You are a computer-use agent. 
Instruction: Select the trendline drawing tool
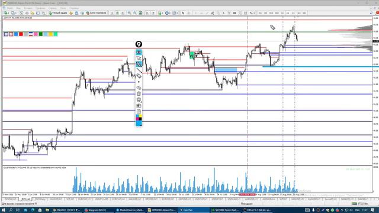pyautogui.click(x=207, y=13)
